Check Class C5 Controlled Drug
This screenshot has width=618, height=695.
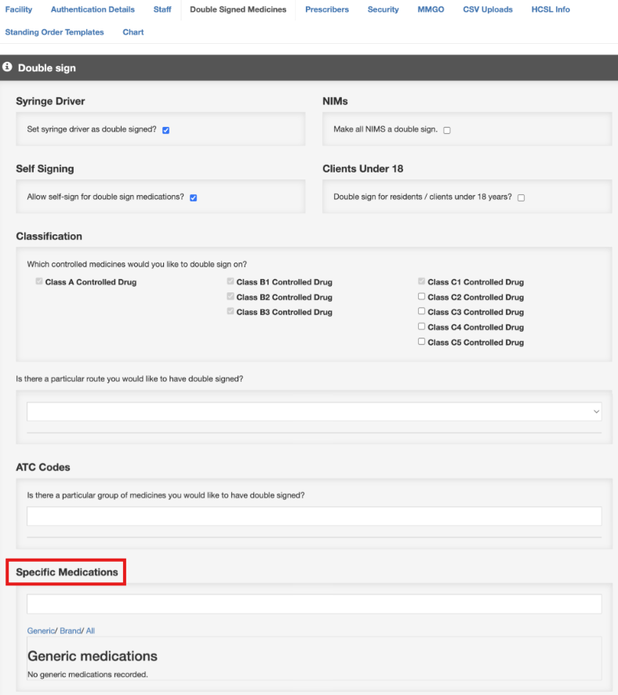click(421, 342)
